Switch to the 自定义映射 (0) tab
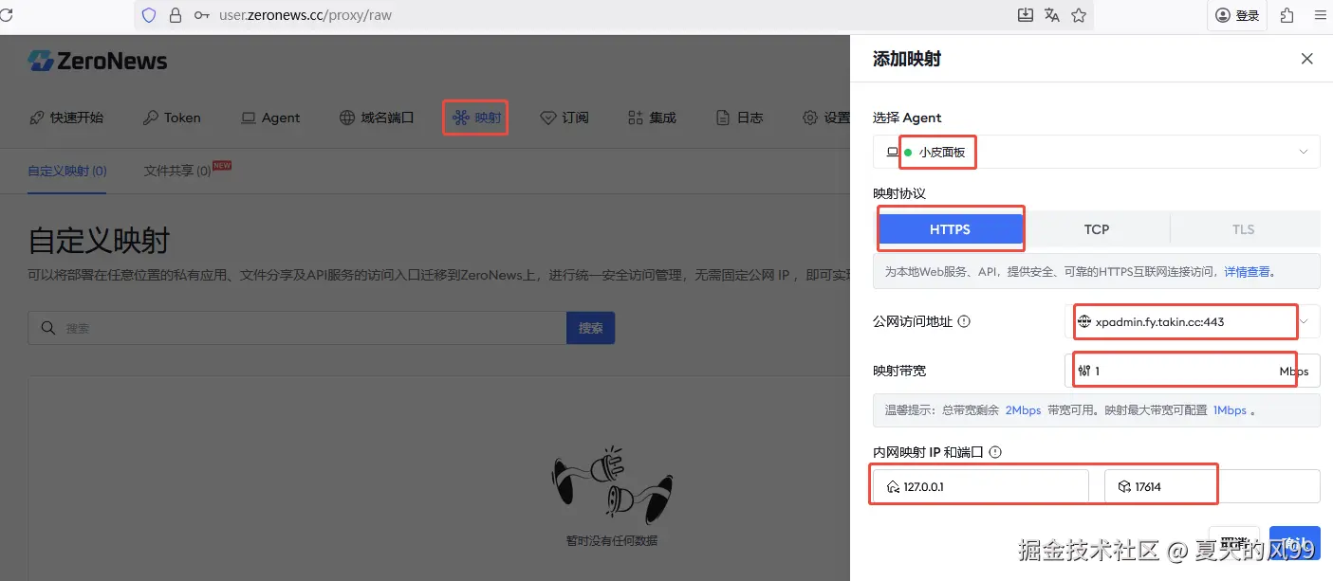This screenshot has width=1333, height=581. click(x=67, y=171)
